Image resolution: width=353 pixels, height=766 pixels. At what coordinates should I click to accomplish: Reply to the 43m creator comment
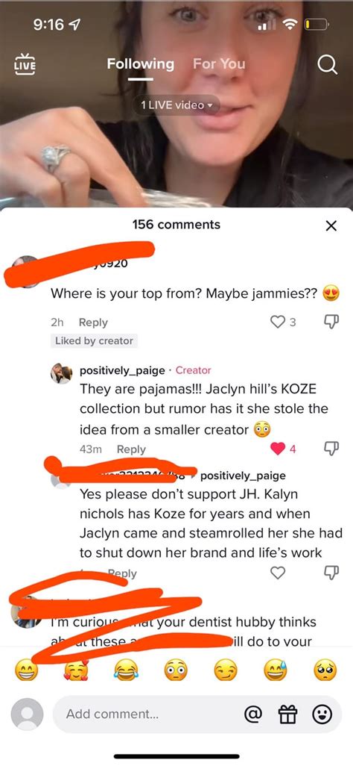(x=131, y=449)
